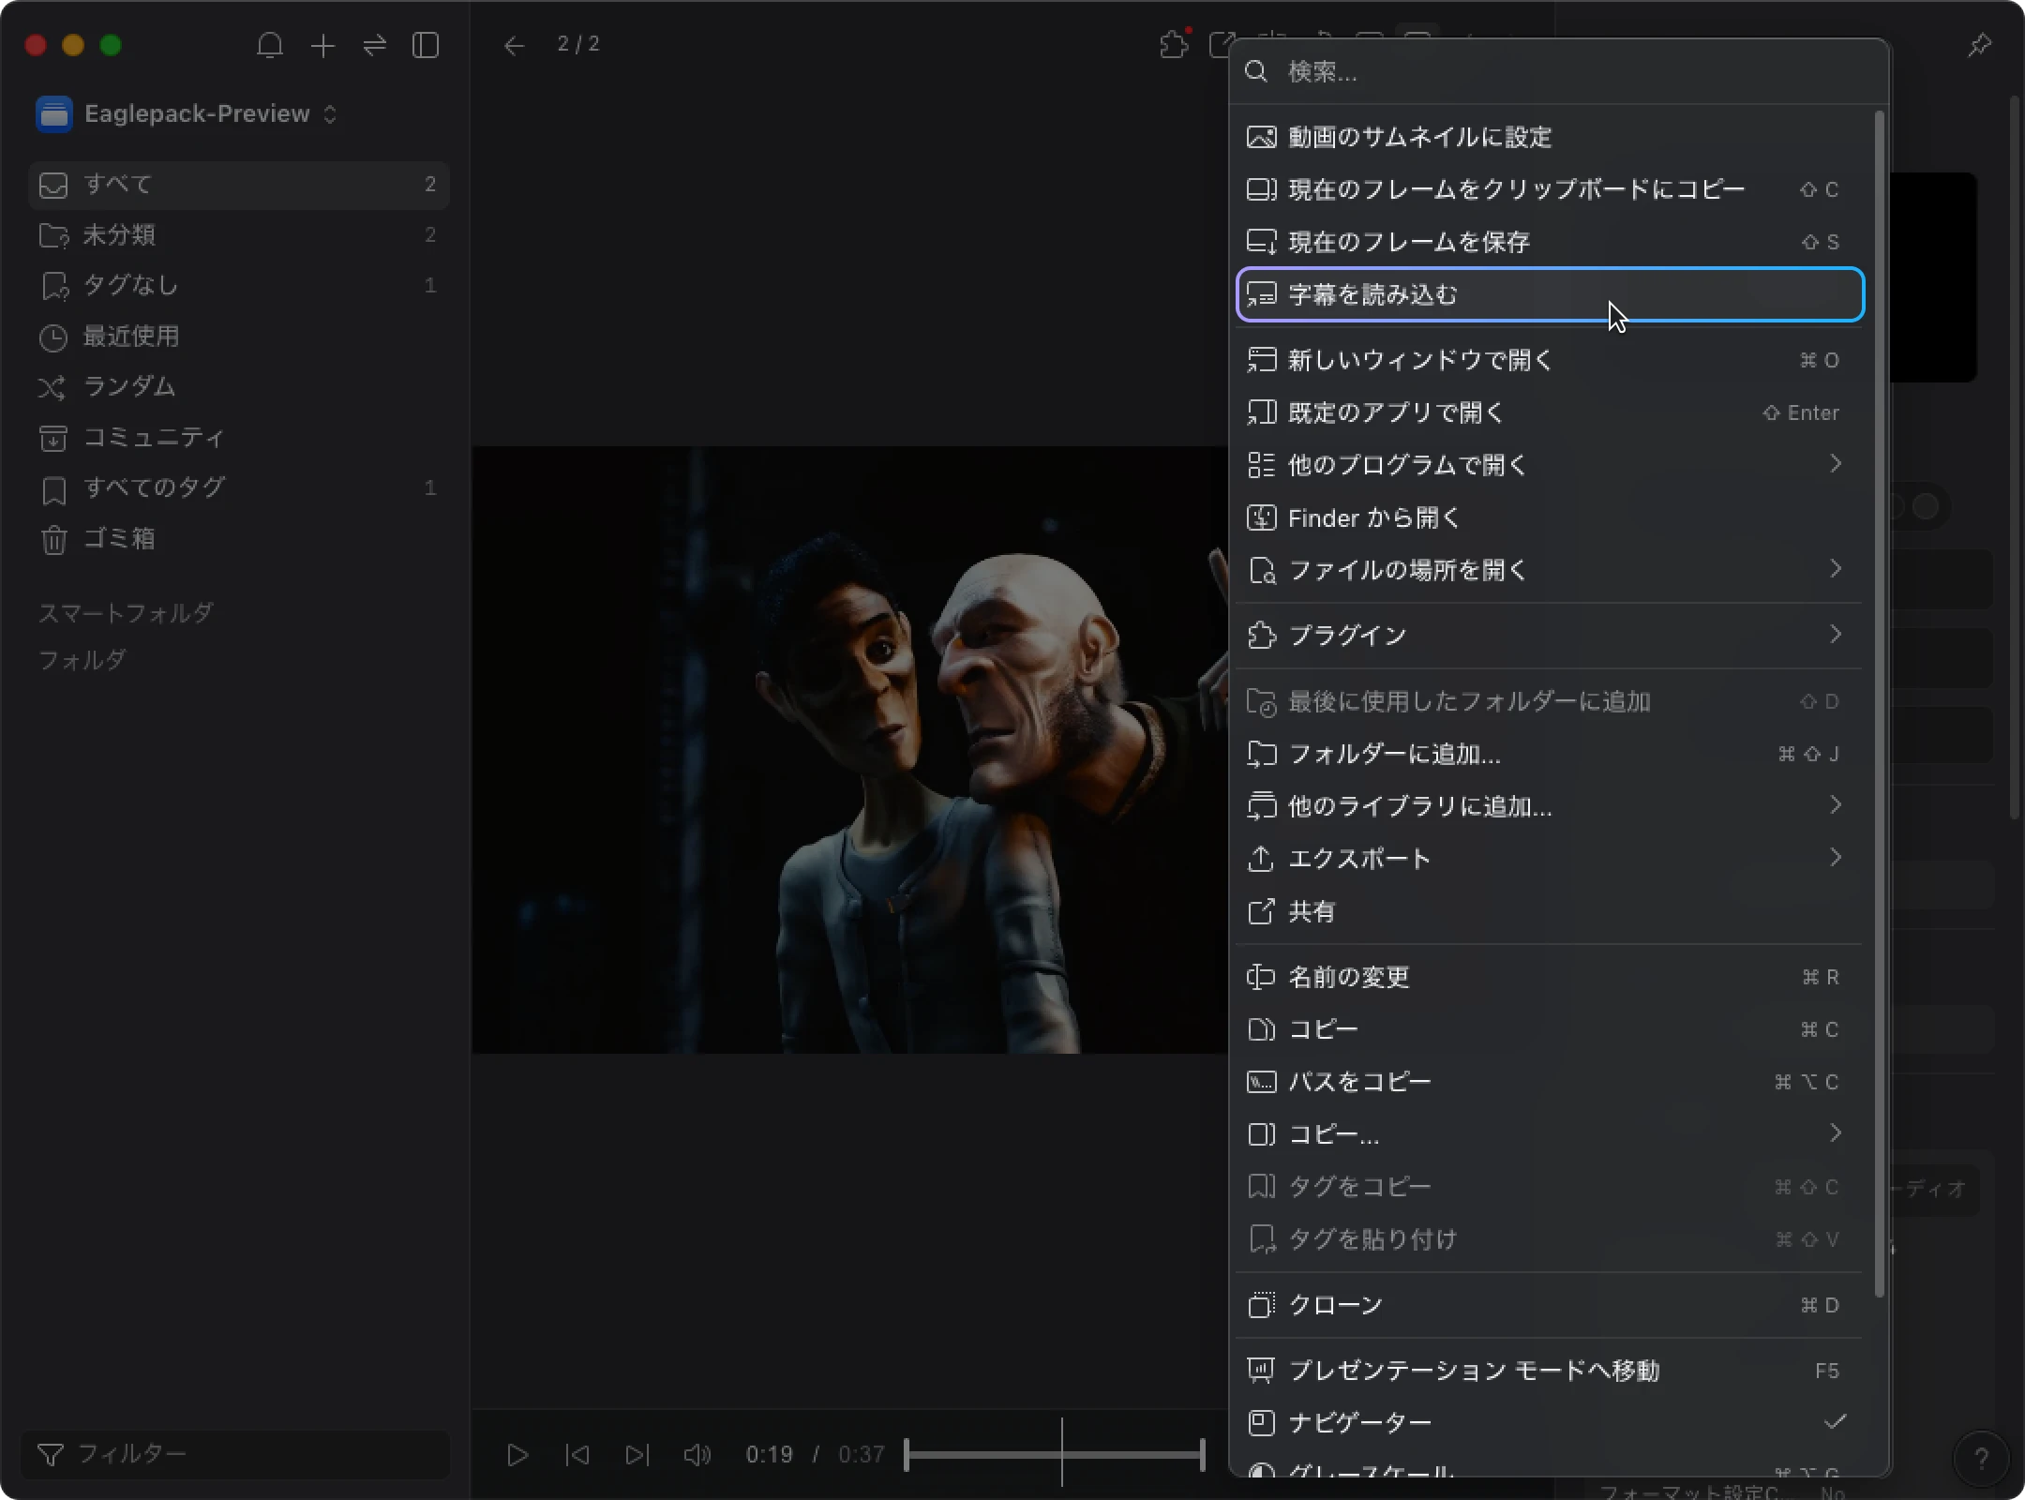Expand エクスポート submenu
Image resolution: width=2025 pixels, height=1500 pixels.
pyautogui.click(x=1551, y=859)
